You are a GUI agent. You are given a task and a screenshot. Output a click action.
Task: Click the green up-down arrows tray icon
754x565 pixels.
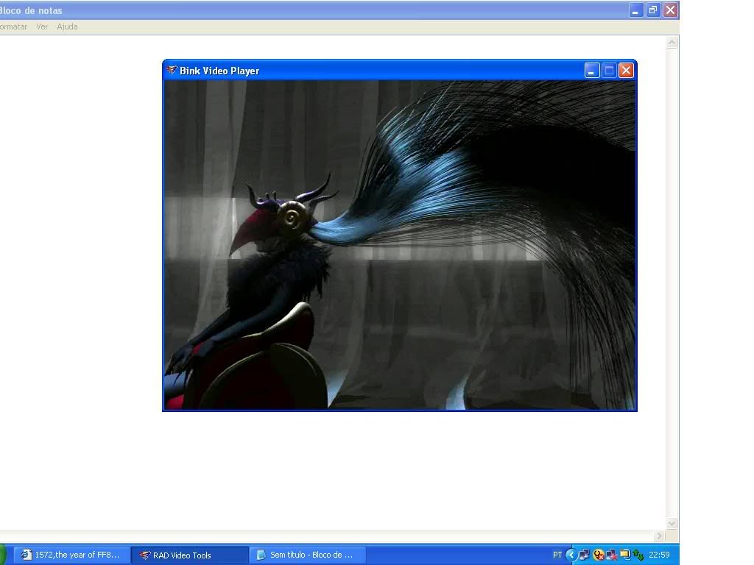coord(638,555)
